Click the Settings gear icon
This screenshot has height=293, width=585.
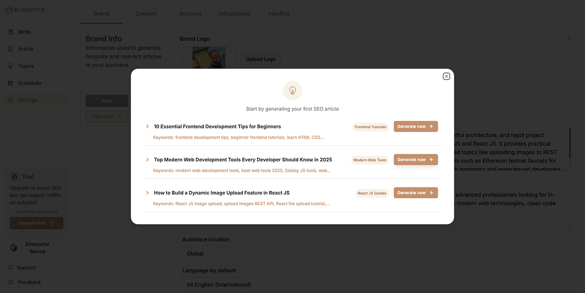[x=10, y=100]
